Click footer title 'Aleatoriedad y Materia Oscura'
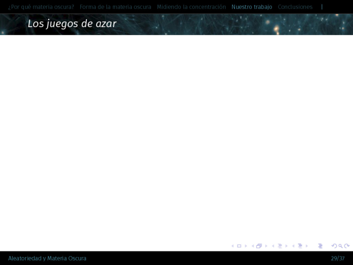Image resolution: width=353 pixels, height=265 pixels. point(47,258)
